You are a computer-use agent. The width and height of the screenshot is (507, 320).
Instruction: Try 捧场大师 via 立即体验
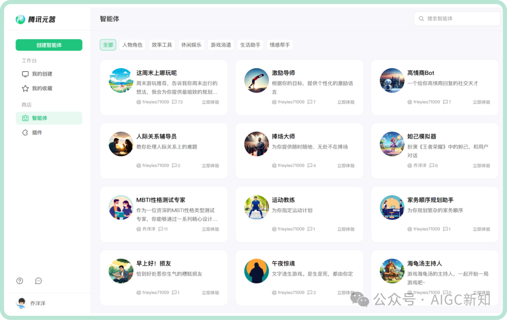[x=346, y=165]
